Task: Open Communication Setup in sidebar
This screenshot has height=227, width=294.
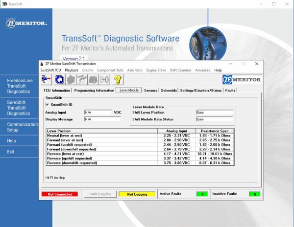Action: coord(23,127)
